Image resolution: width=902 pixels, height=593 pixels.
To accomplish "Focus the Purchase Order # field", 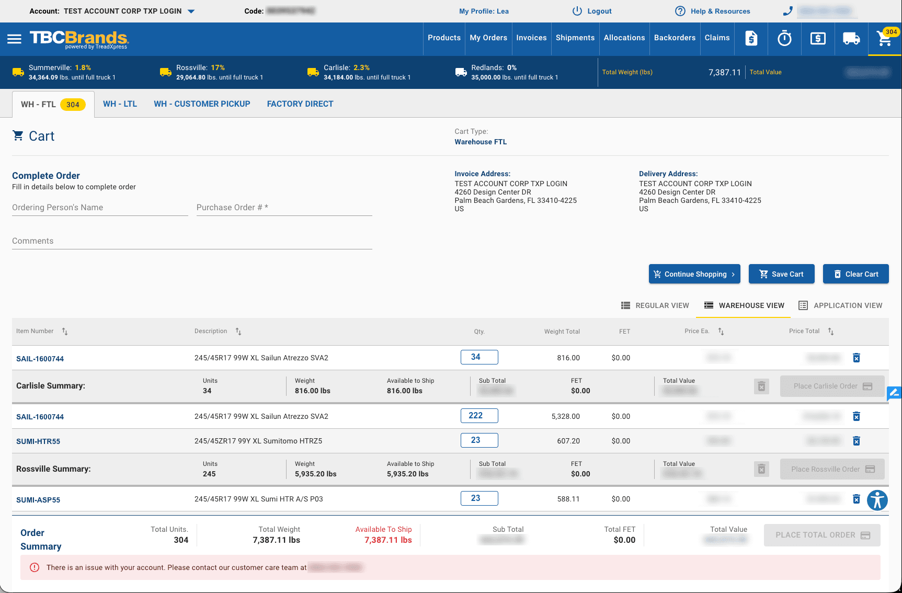I will (x=284, y=208).
